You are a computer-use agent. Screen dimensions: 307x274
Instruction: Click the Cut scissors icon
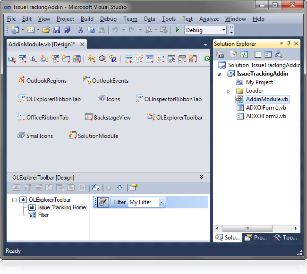coord(80,30)
